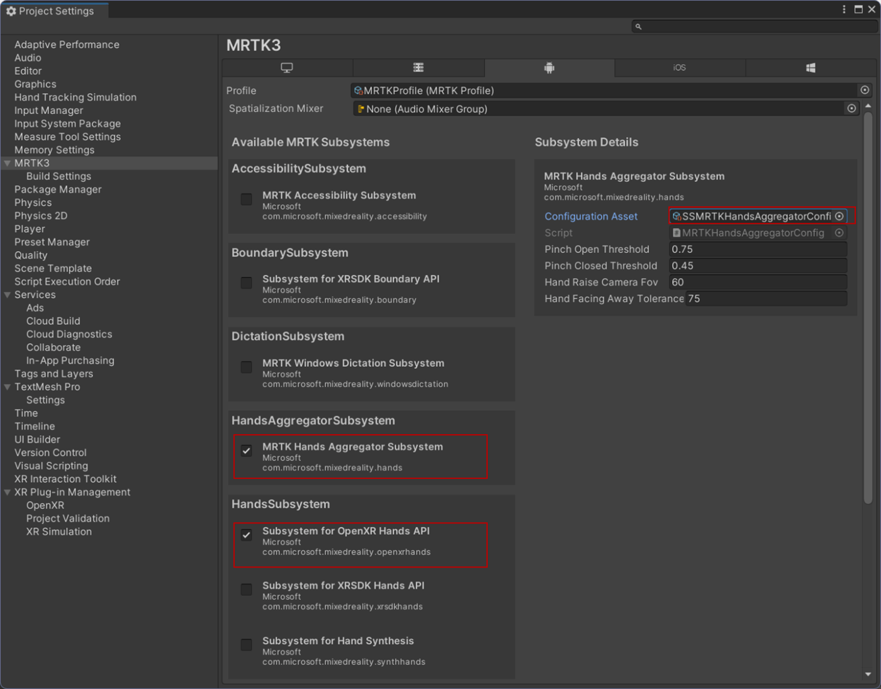This screenshot has width=881, height=689.
Task: Open Hand Tracking Simulation settings
Action: point(76,98)
